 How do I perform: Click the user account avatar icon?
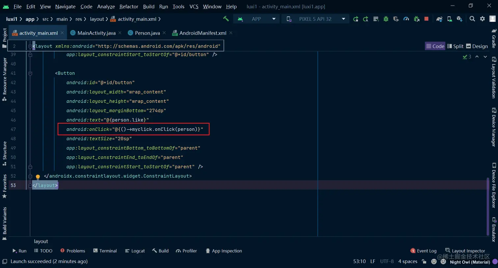point(493,19)
